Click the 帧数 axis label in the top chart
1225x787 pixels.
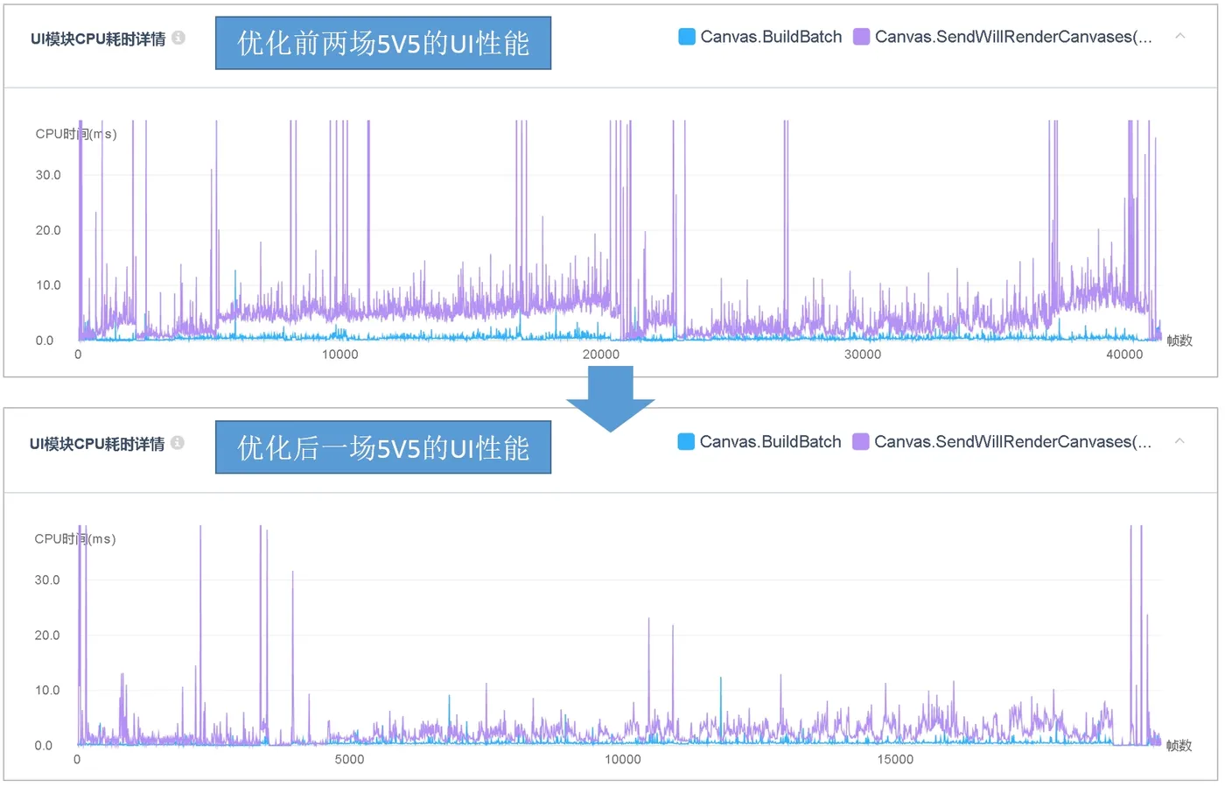1179,341
